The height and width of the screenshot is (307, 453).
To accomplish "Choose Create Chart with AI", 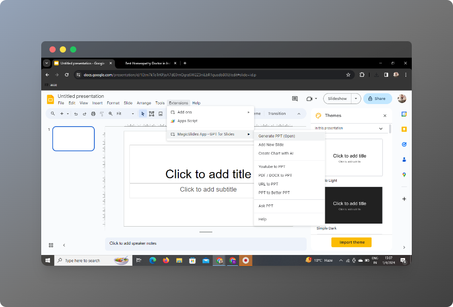I will click(x=289, y=153).
